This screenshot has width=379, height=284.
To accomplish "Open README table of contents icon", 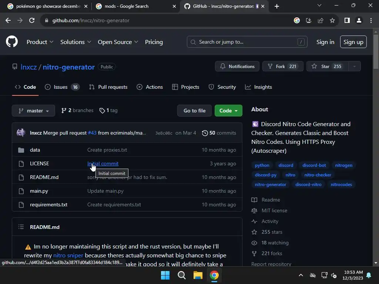I will click(x=21, y=227).
